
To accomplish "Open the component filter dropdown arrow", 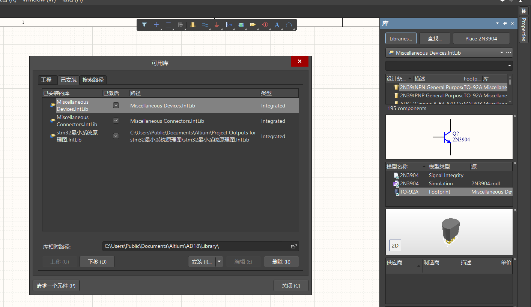I will [509, 66].
